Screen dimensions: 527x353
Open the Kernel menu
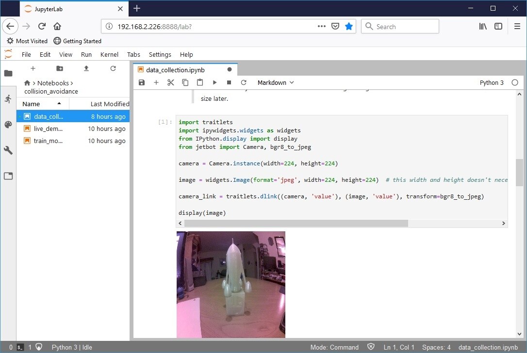coord(109,54)
